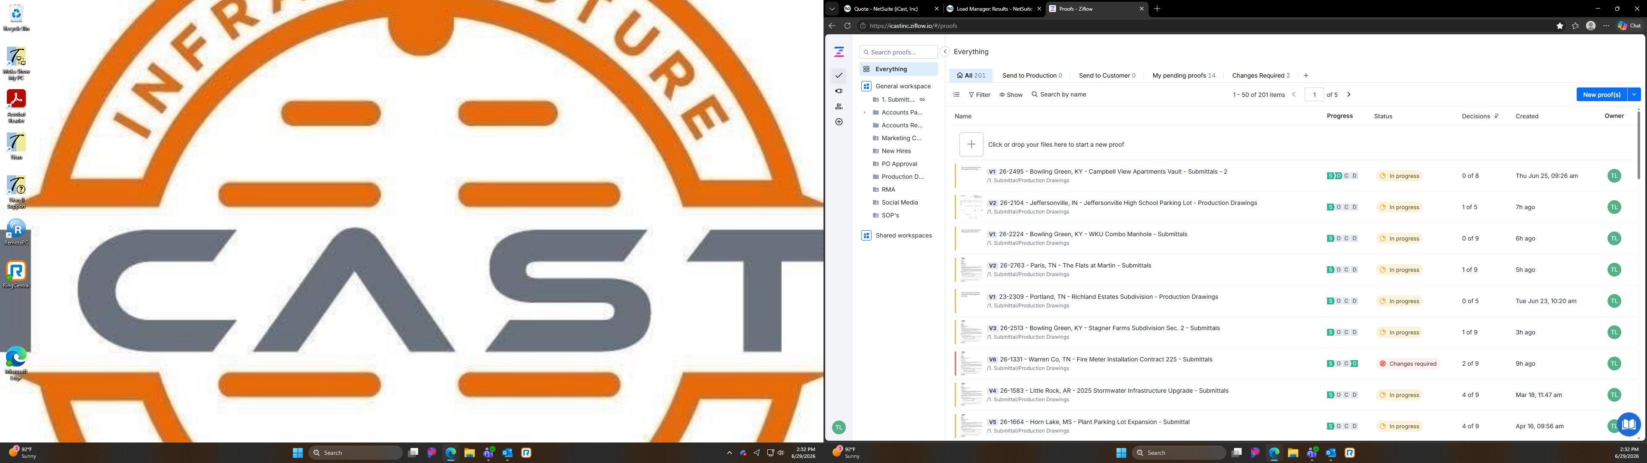Open Recycle Bin on the desktop
Screen dimensions: 1647x463
click(x=16, y=18)
